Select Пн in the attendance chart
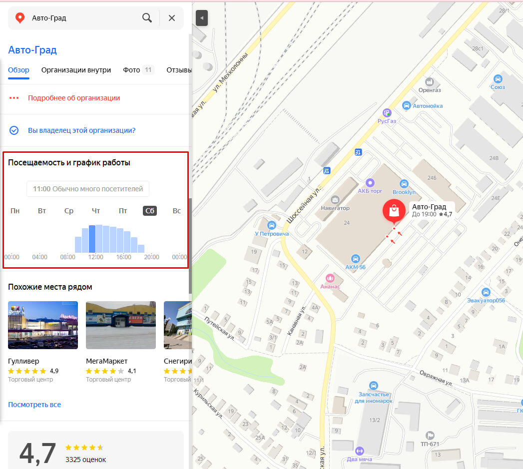Image resolution: width=523 pixels, height=469 pixels. 15,211
